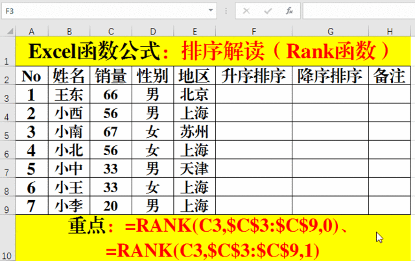
Task: Click the Select All corner triangle
Action: click(10, 32)
